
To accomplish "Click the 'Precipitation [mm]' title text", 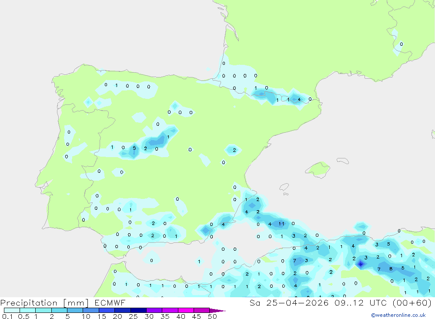I will [x=44, y=302].
